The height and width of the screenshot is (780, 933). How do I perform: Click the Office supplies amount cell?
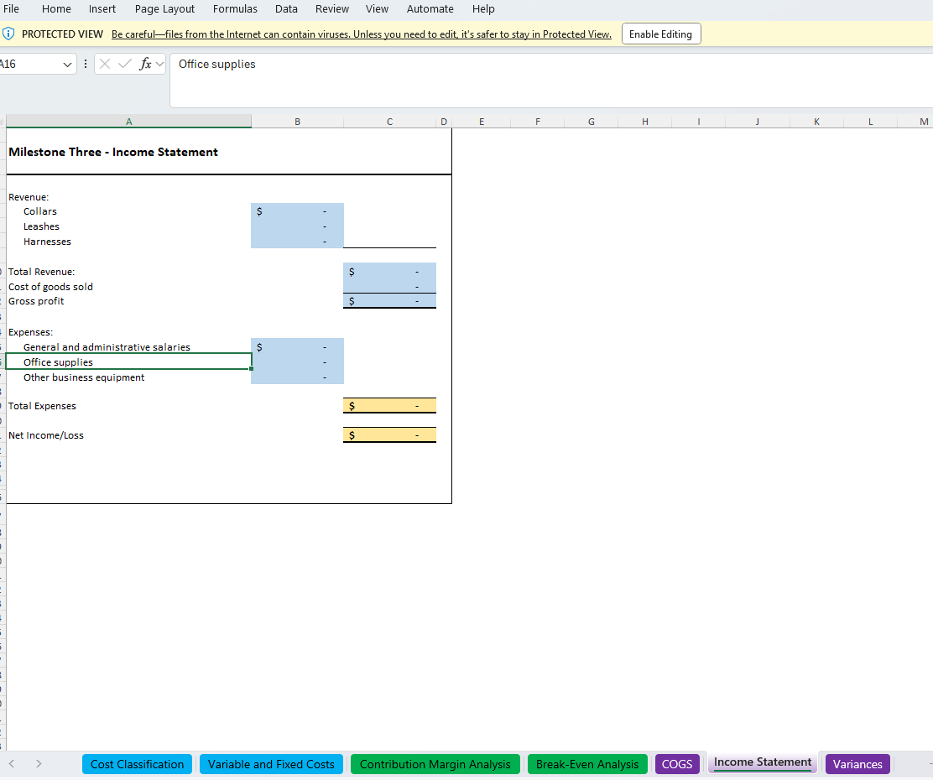[298, 361]
